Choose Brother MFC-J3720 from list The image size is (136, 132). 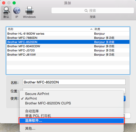coord(68,50)
